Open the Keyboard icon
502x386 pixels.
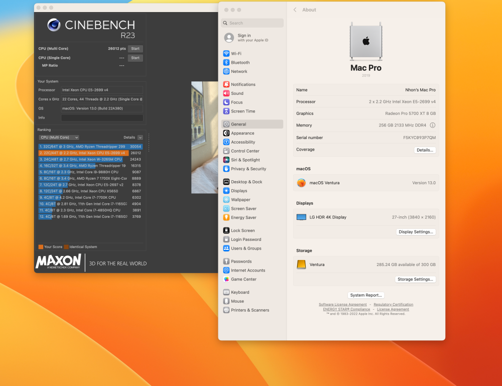[226, 292]
